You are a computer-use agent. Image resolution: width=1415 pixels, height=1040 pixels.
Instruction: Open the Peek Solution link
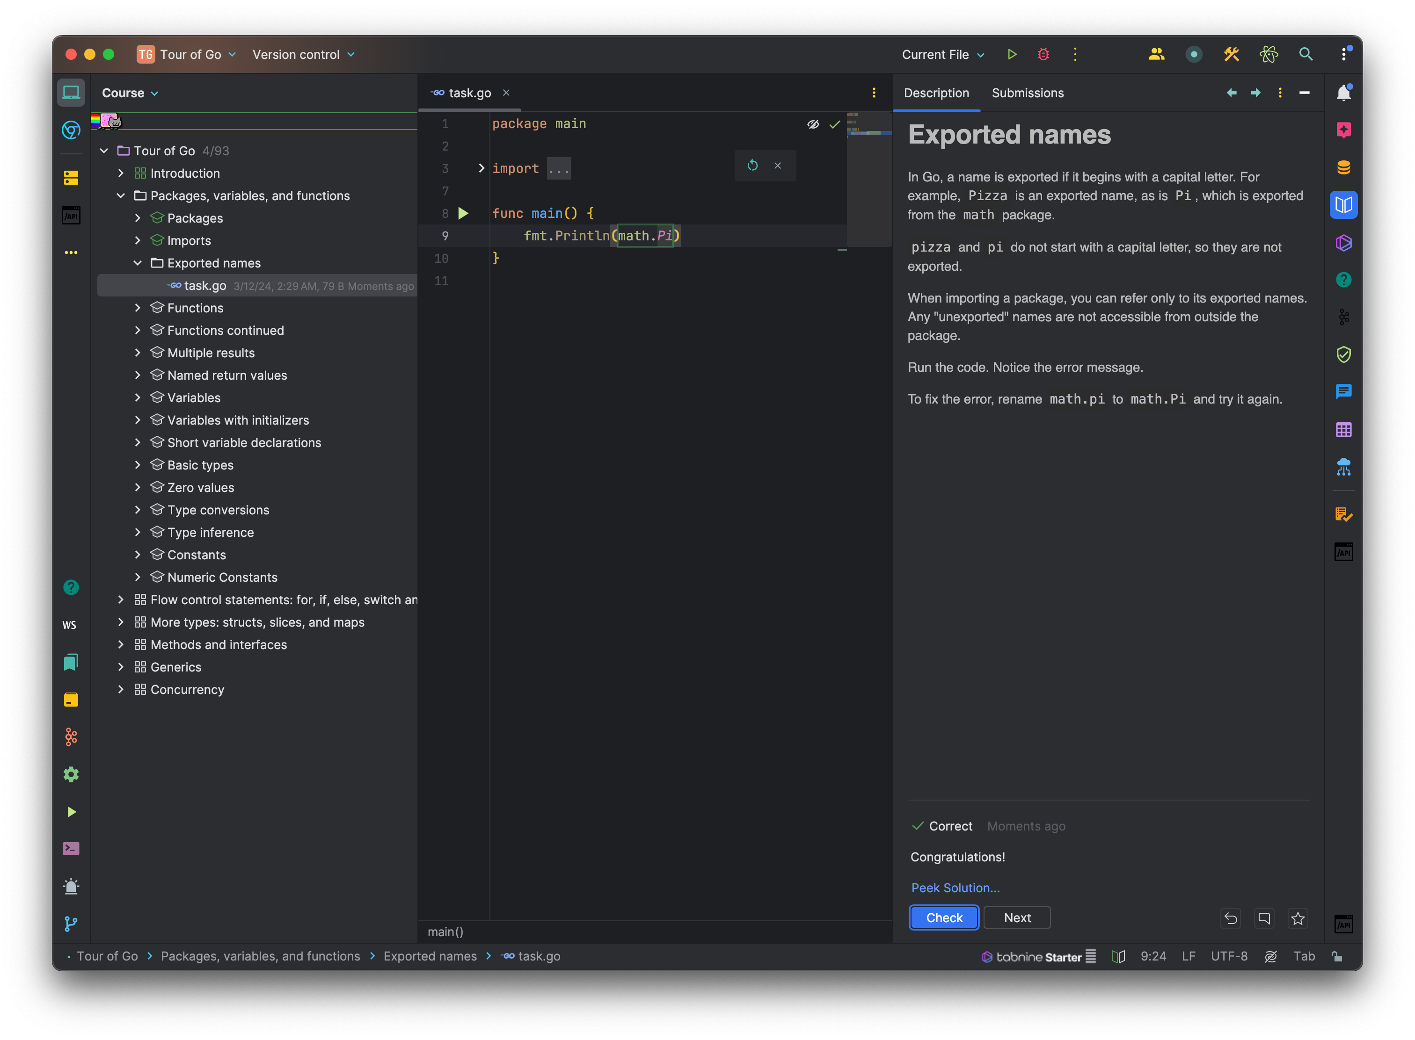(955, 888)
